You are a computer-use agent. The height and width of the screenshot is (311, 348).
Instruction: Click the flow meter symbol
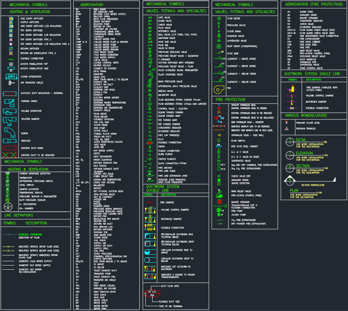pos(219,18)
